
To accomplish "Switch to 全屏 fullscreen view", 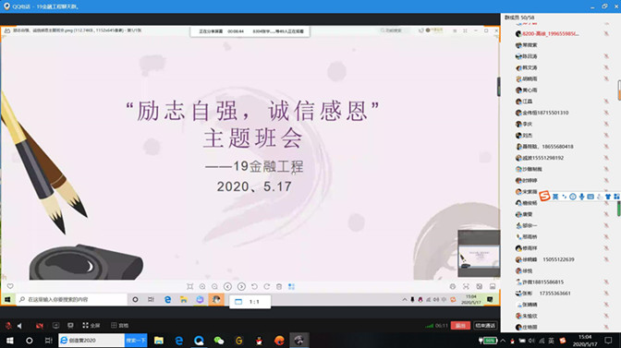I will pyautogui.click(x=91, y=326).
